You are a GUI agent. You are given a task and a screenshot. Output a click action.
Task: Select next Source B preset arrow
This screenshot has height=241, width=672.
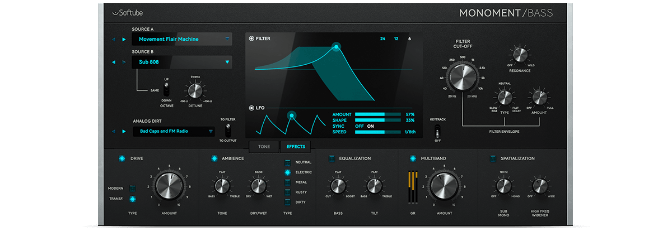point(124,62)
